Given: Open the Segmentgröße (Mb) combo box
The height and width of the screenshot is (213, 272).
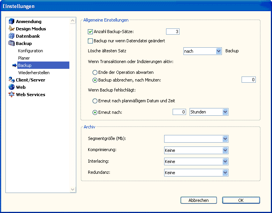Looking at the screenshot, I should pyautogui.click(x=225, y=139).
